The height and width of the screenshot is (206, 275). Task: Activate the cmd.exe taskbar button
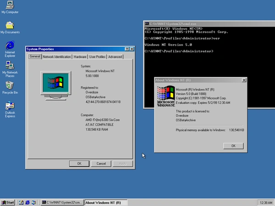(62, 202)
